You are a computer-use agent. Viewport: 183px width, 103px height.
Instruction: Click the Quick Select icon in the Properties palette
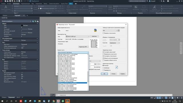click(x=37, y=21)
